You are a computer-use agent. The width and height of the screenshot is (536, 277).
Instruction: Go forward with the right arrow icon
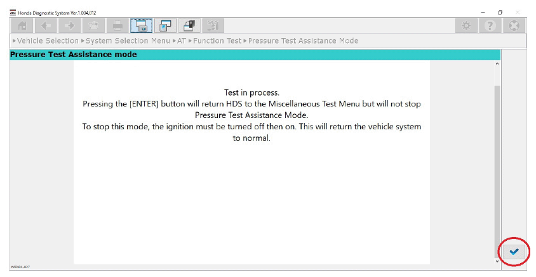pyautogui.click(x=70, y=25)
